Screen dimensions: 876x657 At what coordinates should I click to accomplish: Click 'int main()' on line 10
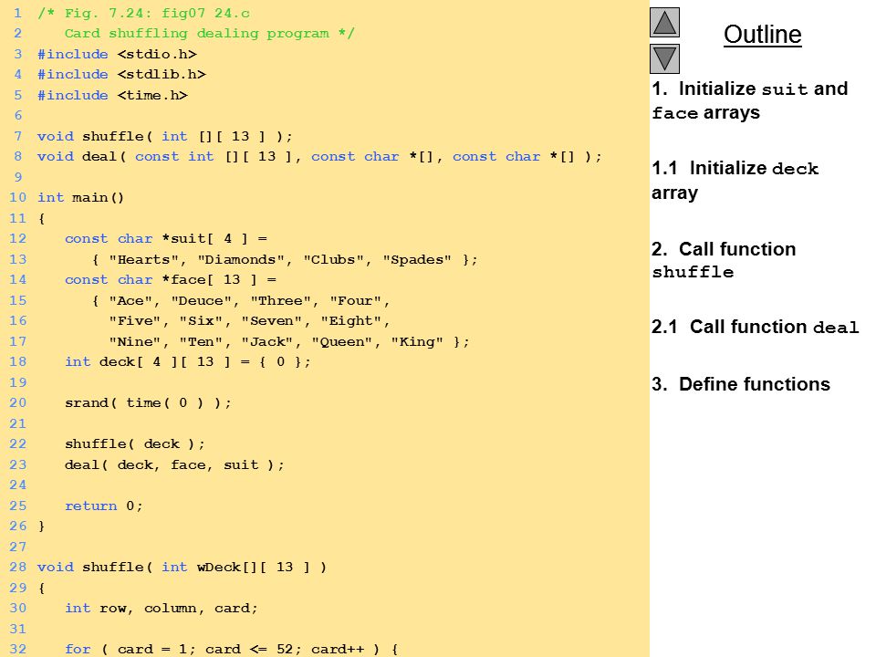coord(80,198)
